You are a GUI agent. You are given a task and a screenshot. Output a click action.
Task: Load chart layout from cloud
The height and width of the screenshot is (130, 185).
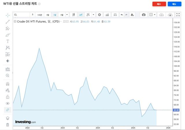(161, 15)
